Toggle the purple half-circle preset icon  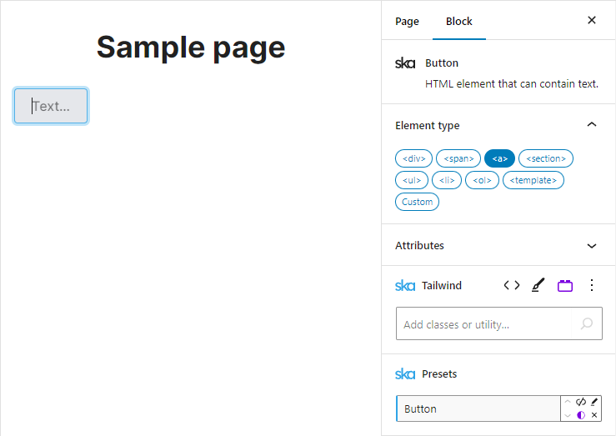pyautogui.click(x=581, y=415)
